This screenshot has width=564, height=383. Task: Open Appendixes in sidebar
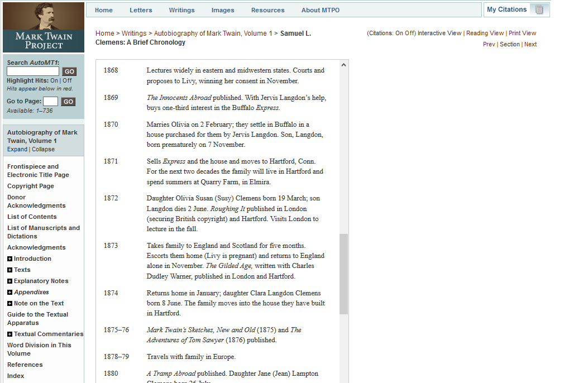31,292
